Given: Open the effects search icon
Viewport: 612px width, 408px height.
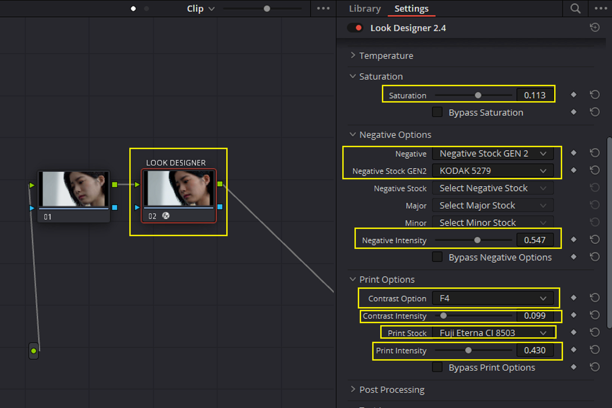Looking at the screenshot, I should pyautogui.click(x=575, y=9).
